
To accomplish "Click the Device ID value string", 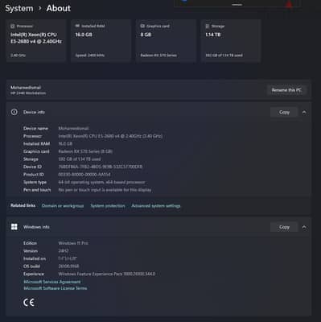I will pyautogui.click(x=101, y=167).
